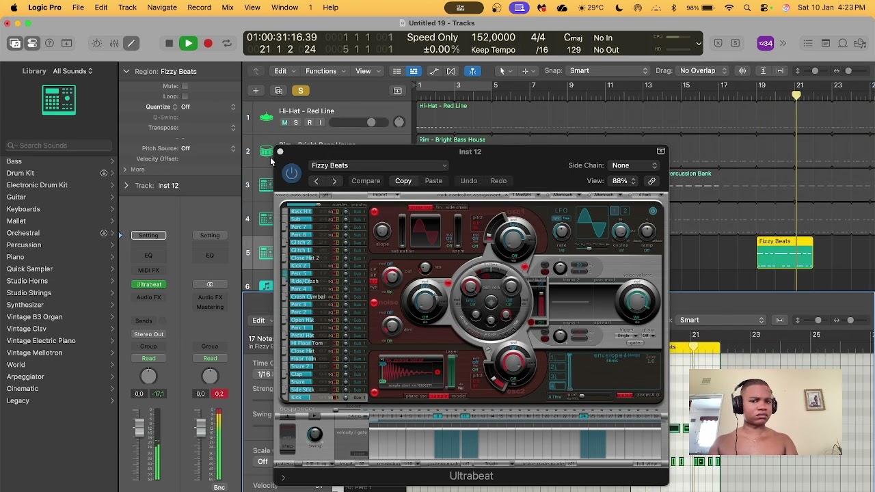The width and height of the screenshot is (875, 492).
Task: Open Spotlight search in macOS menu bar
Action: click(x=747, y=8)
